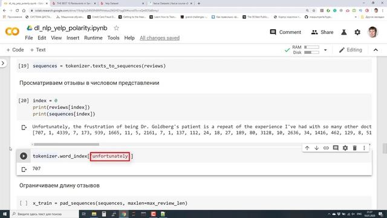Open the user account avatar
Screen dimensions: 387x218
(x=372, y=32)
